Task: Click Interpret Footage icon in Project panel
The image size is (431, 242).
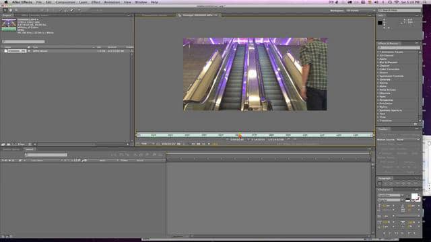Action: [x=3, y=145]
